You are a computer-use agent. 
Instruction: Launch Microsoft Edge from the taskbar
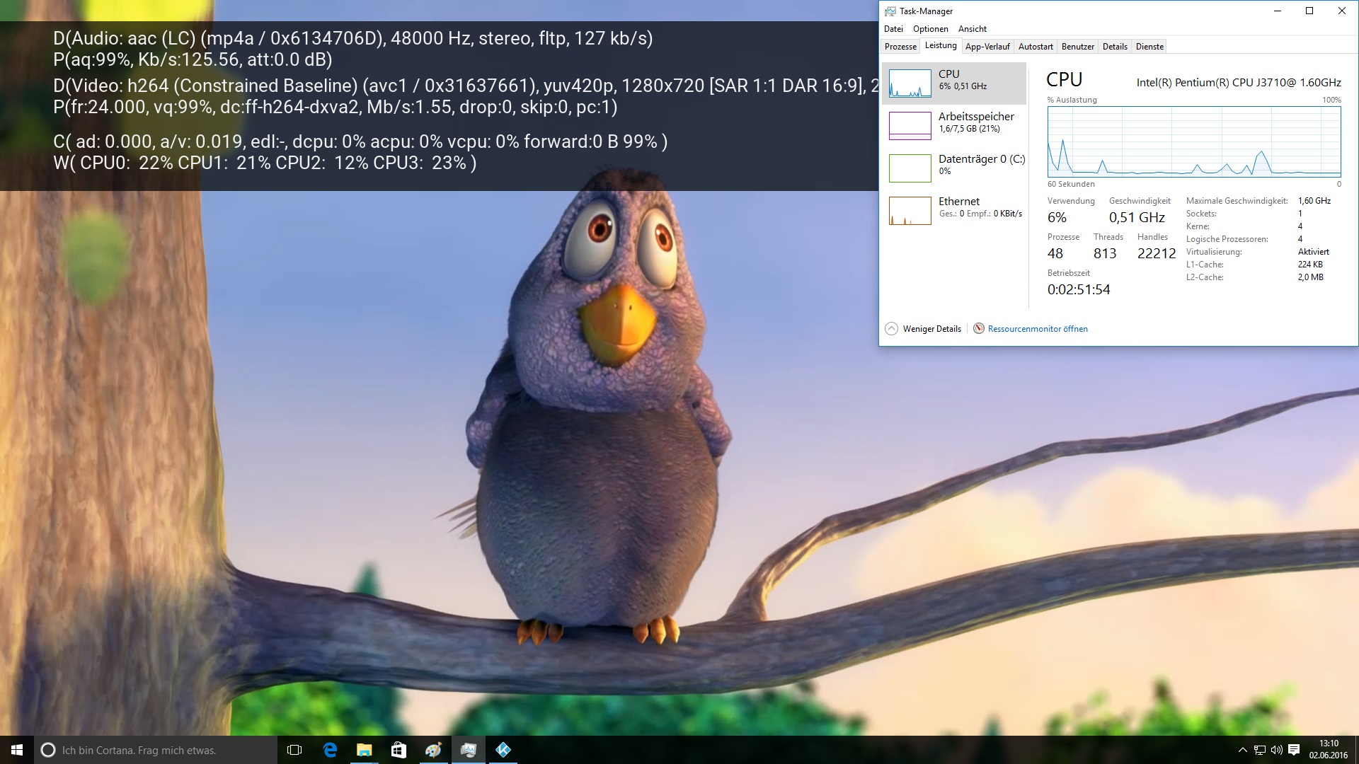[x=330, y=750]
